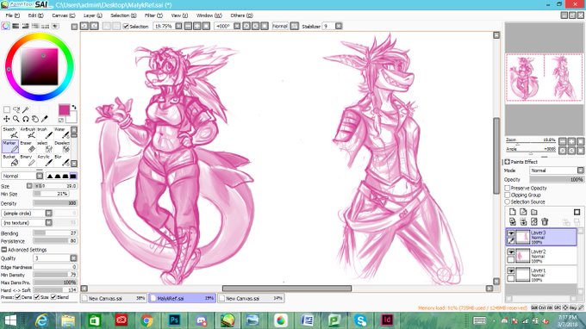Hide Layer1 using its eye icon
Screen dimensions: 586x329
(x=511, y=270)
